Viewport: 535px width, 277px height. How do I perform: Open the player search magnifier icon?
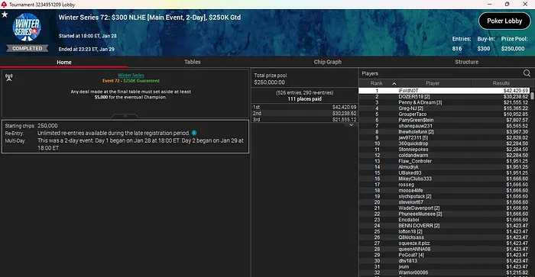(527, 73)
